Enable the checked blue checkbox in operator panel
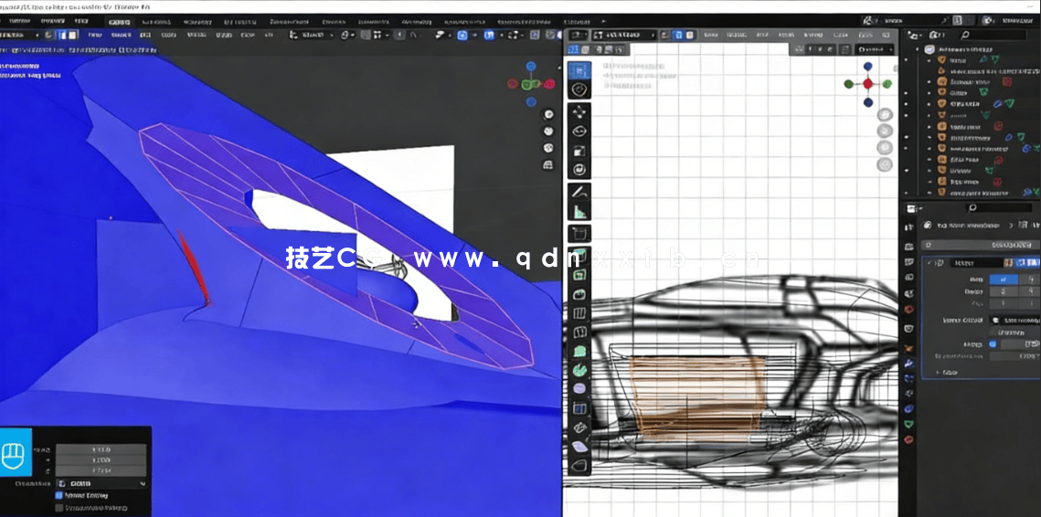This screenshot has width=1041, height=517. tap(59, 496)
